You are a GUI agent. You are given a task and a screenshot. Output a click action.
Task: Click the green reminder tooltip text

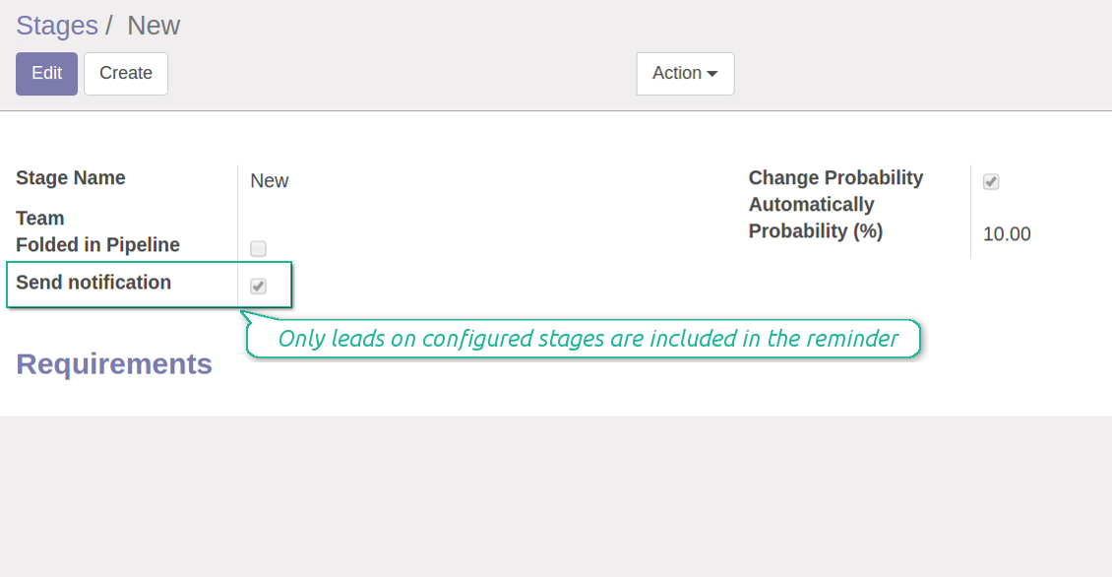[587, 339]
